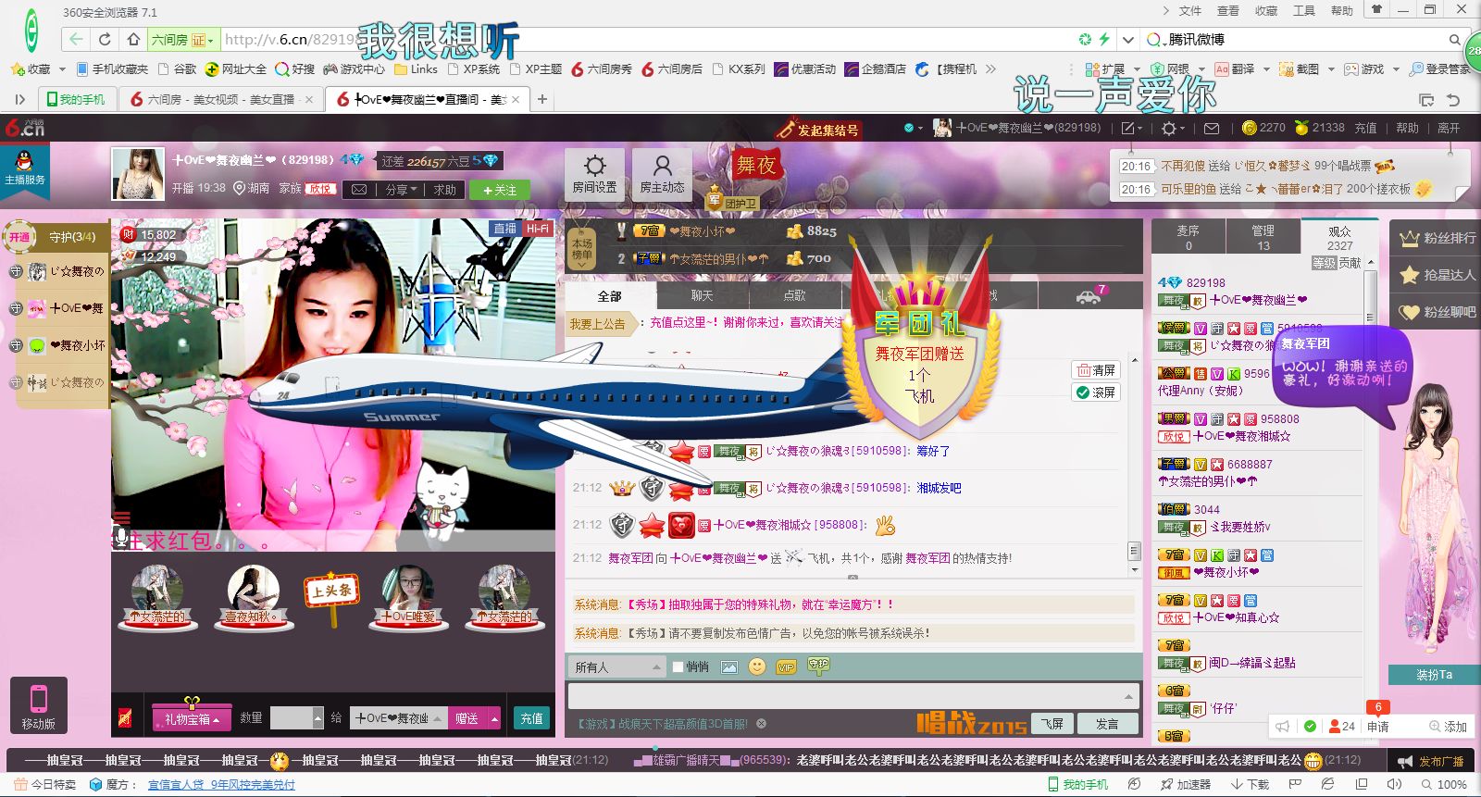The image size is (1481, 797).
Task: Click the red muted icon beside 礼物宝箱
Action: point(125,718)
